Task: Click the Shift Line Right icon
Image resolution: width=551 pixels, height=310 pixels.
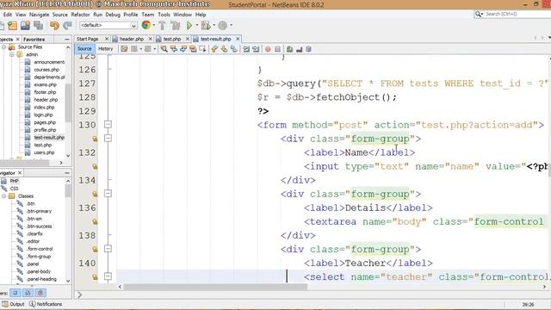Action: tap(256, 49)
